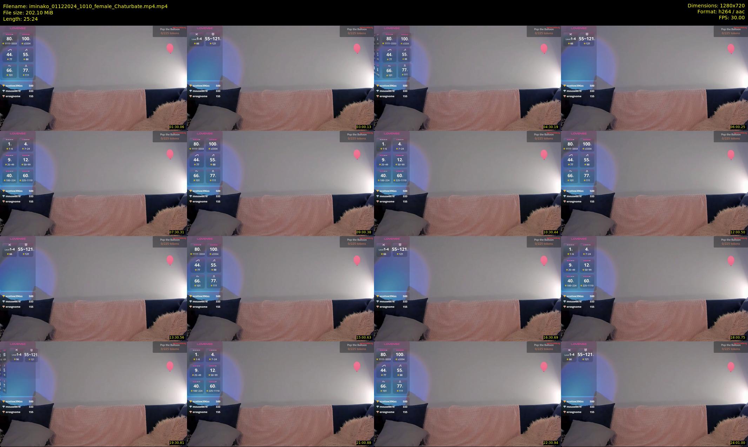
Task: Click mouse0078 tipper entry in the 18:00.75 frame
Action: coord(579,301)
